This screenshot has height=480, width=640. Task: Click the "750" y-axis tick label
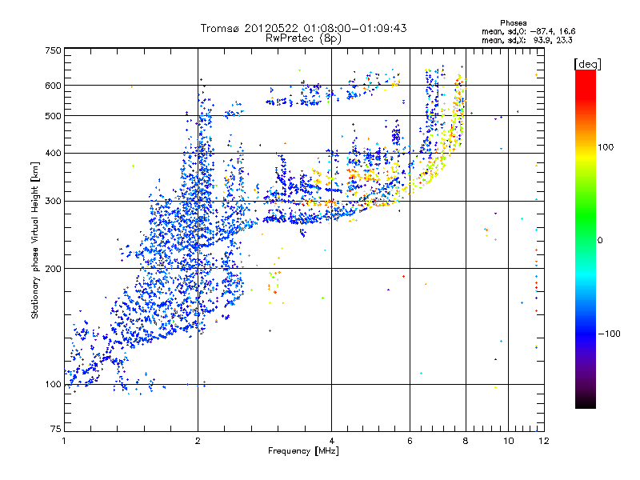(x=53, y=50)
